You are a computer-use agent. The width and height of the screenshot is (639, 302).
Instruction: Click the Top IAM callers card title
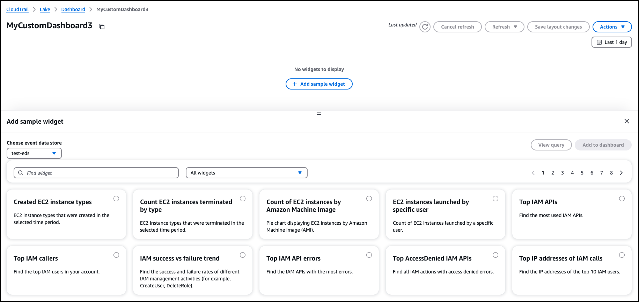point(36,258)
